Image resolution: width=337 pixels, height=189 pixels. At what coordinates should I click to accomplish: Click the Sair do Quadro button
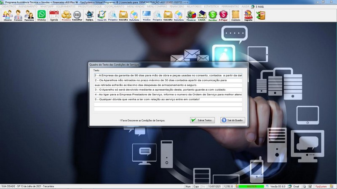click(233, 120)
